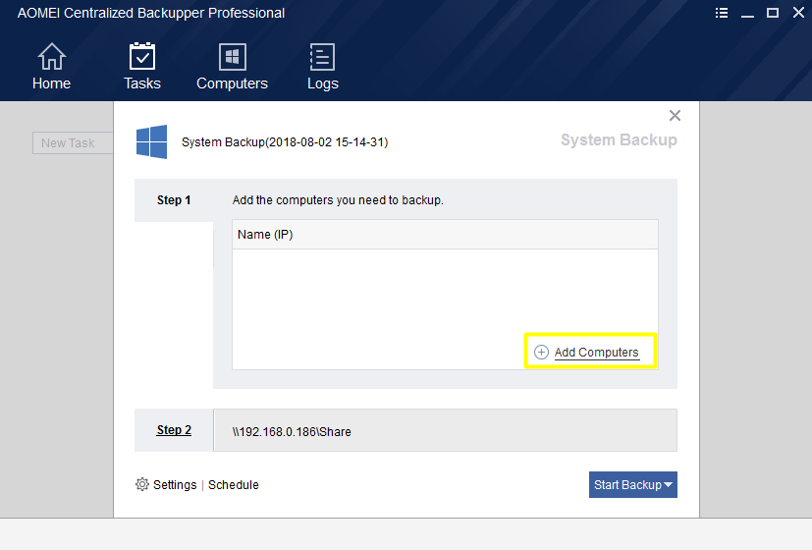Maximize the application window
Image resolution: width=812 pixels, height=550 pixels.
[x=773, y=13]
